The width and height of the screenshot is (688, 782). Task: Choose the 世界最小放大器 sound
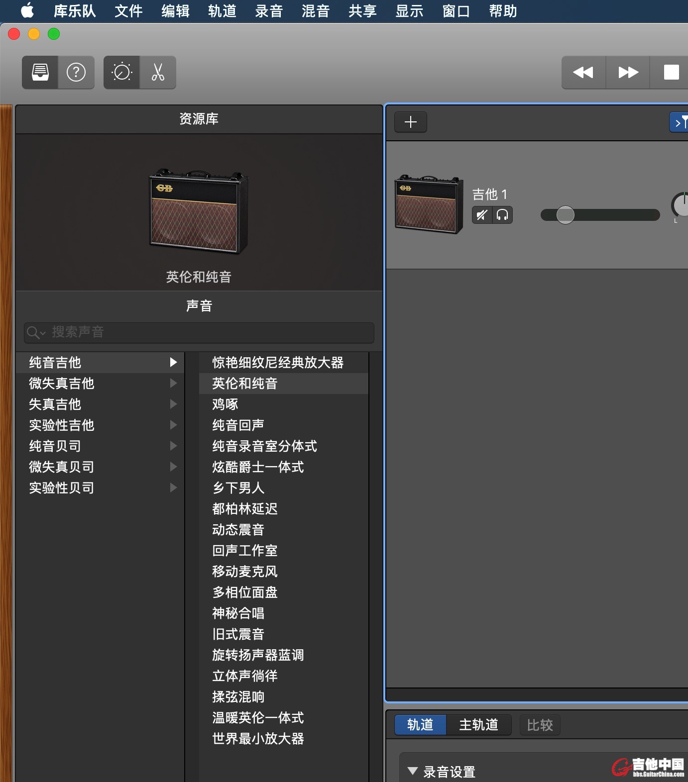(x=284, y=738)
